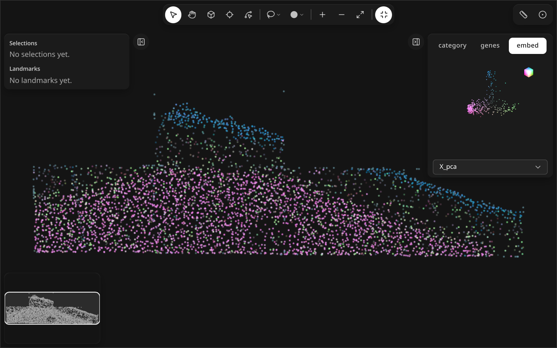Switch to the category tab

point(452,46)
